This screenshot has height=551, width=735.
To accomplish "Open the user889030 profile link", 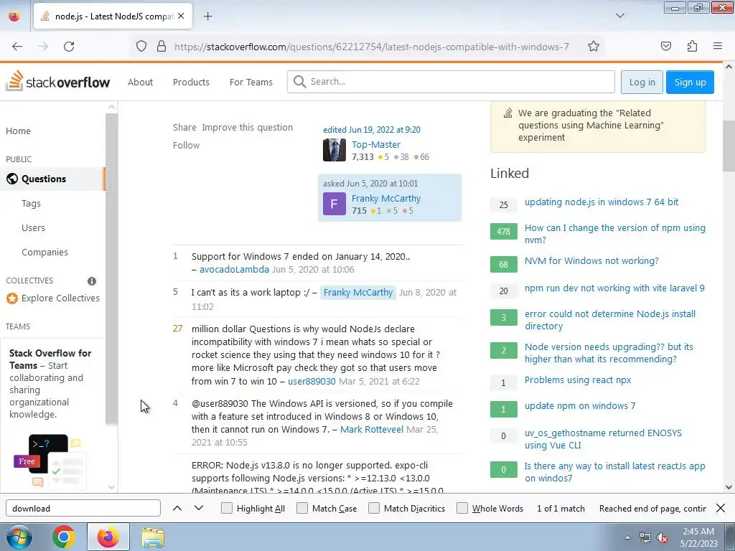I will pos(312,382).
